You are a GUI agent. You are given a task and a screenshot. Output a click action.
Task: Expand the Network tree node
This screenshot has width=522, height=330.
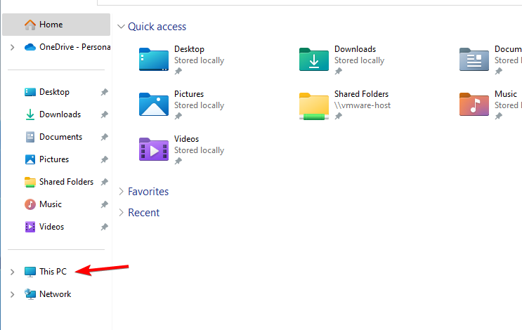(x=12, y=294)
